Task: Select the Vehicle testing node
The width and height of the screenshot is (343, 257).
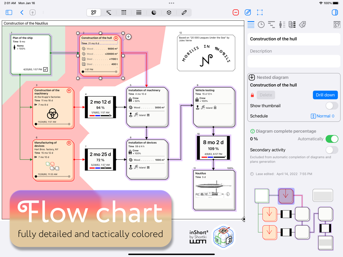Action: [x=214, y=107]
